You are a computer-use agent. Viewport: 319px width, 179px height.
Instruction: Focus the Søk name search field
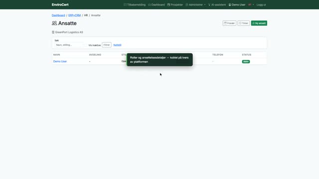(69, 45)
